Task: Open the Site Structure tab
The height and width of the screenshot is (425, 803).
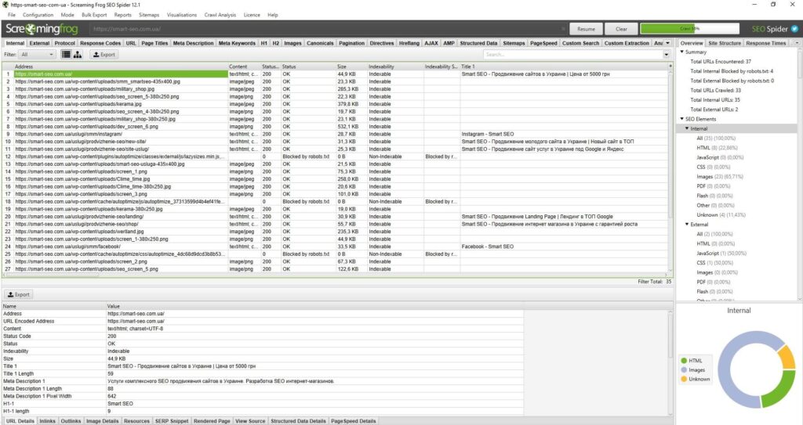Action: (x=725, y=43)
